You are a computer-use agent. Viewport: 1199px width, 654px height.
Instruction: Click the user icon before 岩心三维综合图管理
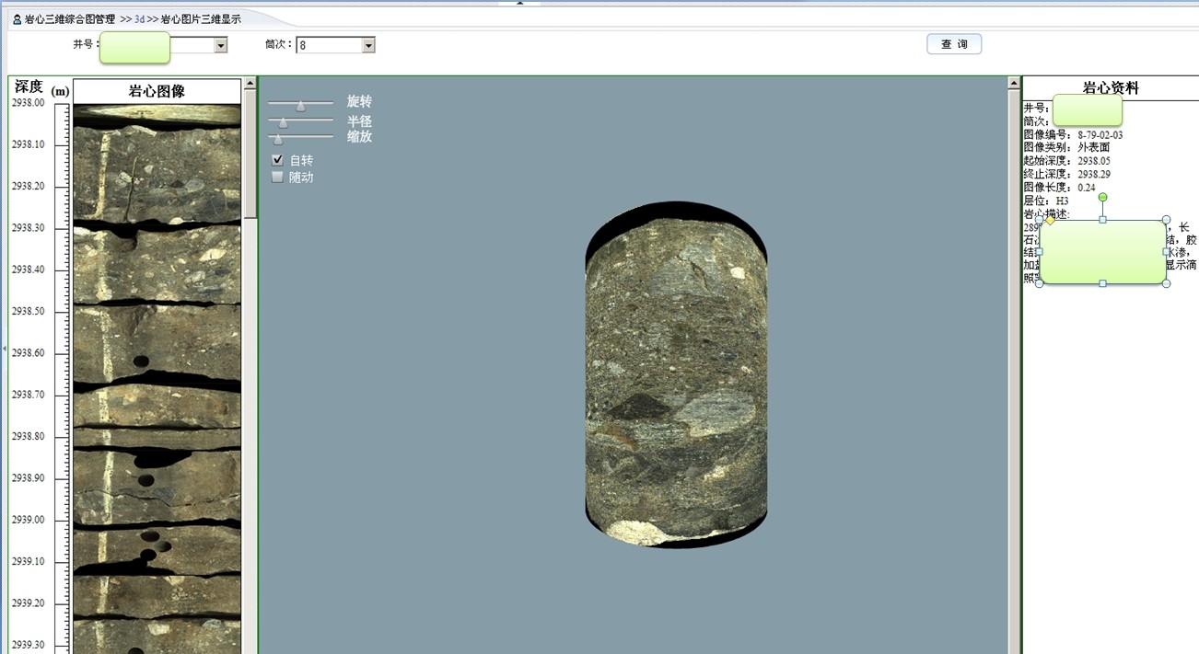coord(17,19)
